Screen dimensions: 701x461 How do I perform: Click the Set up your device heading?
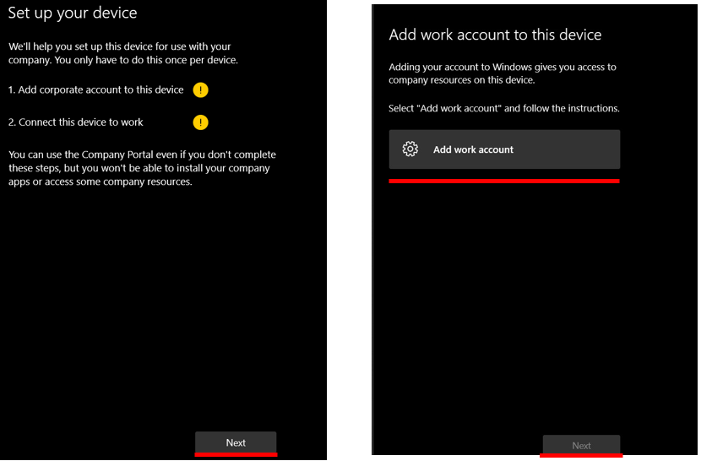[x=73, y=14]
